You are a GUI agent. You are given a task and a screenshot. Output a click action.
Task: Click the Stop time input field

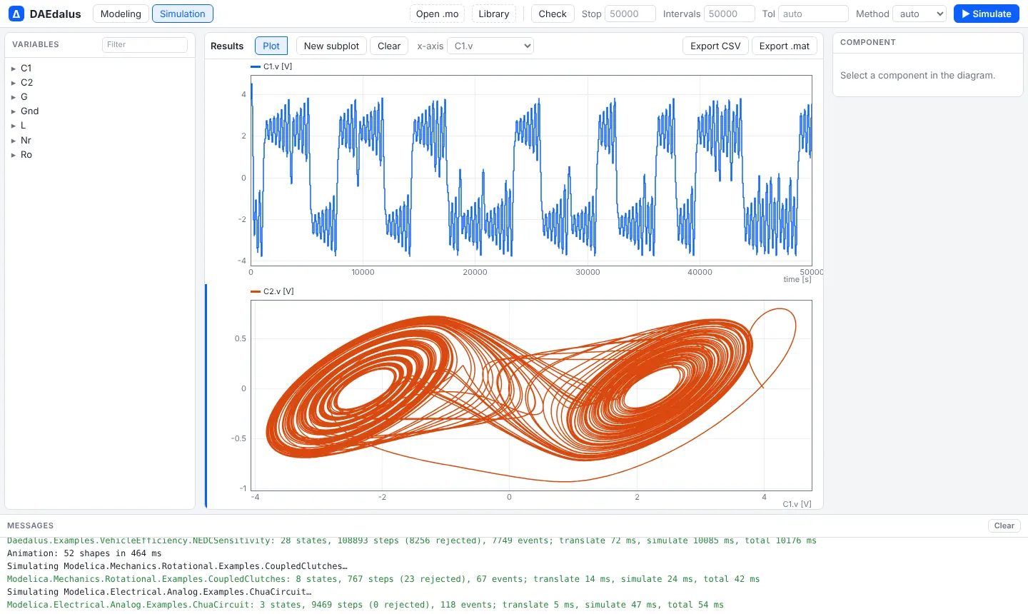pyautogui.click(x=630, y=14)
